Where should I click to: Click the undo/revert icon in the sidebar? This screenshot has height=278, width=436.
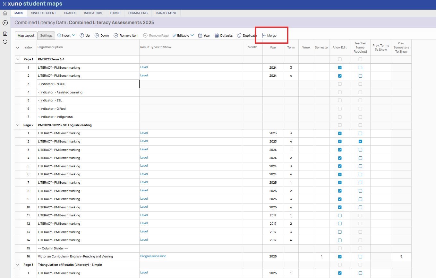point(5,42)
